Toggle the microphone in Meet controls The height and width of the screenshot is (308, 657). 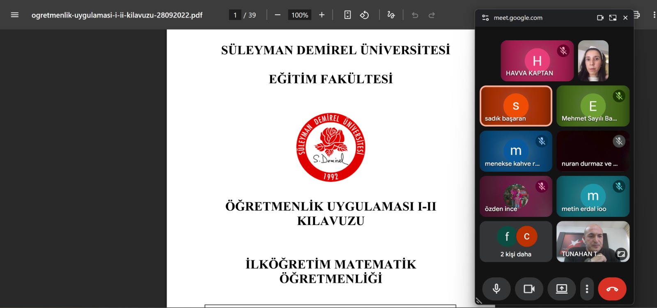(x=496, y=289)
